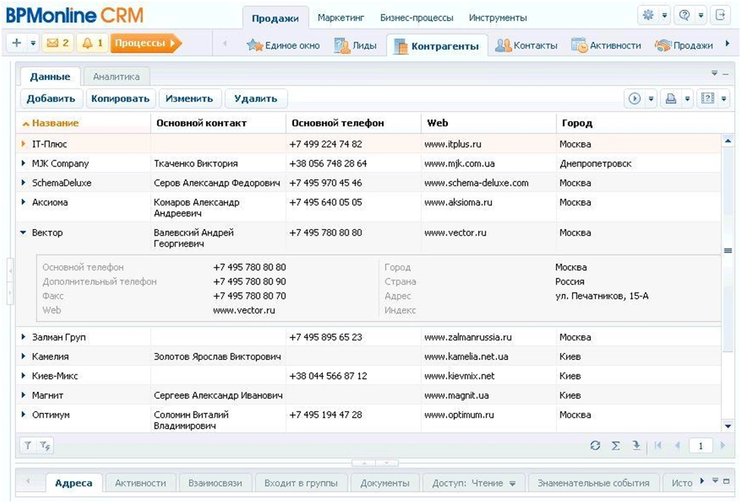This screenshot has height=503, width=741.
Task: Open the video tutorial icon
Action: 708,99
